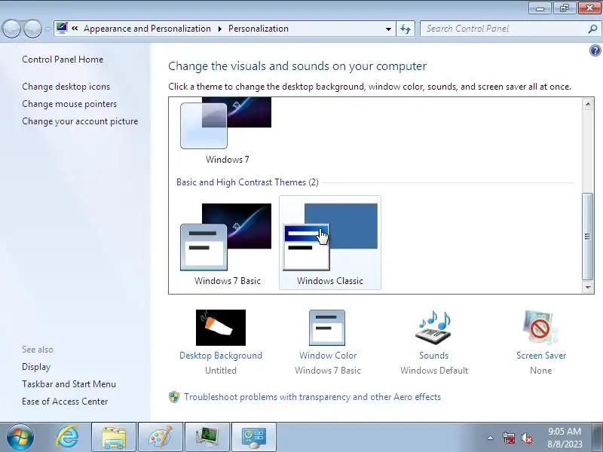Click the Personalization breadcrumb
603x452 pixels.
259,29
